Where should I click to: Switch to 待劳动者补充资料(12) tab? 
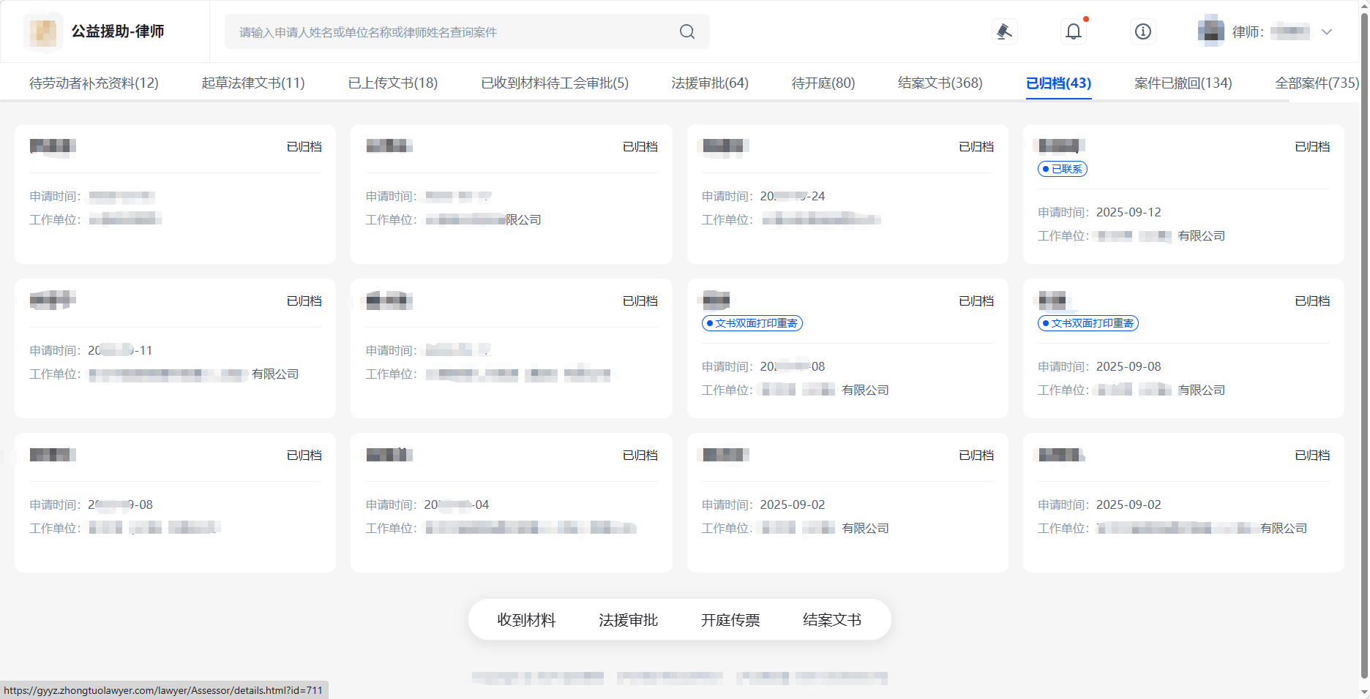pos(94,83)
